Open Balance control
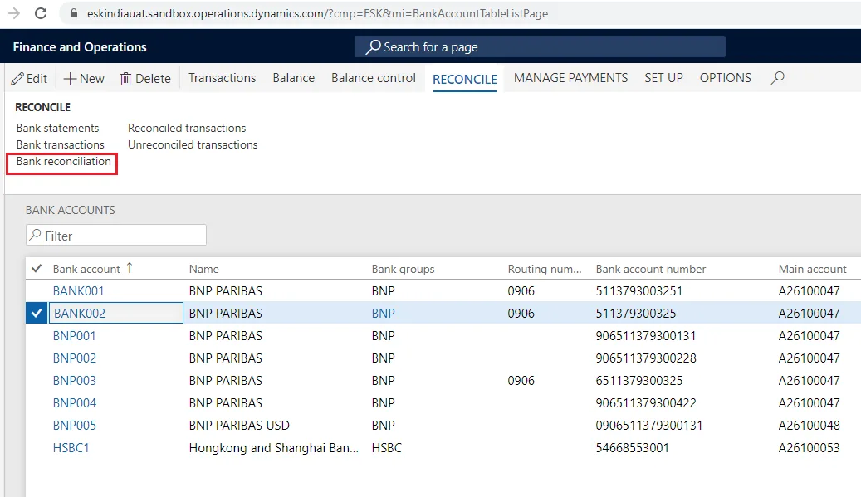Viewport: 861px width, 497px height. 374,78
